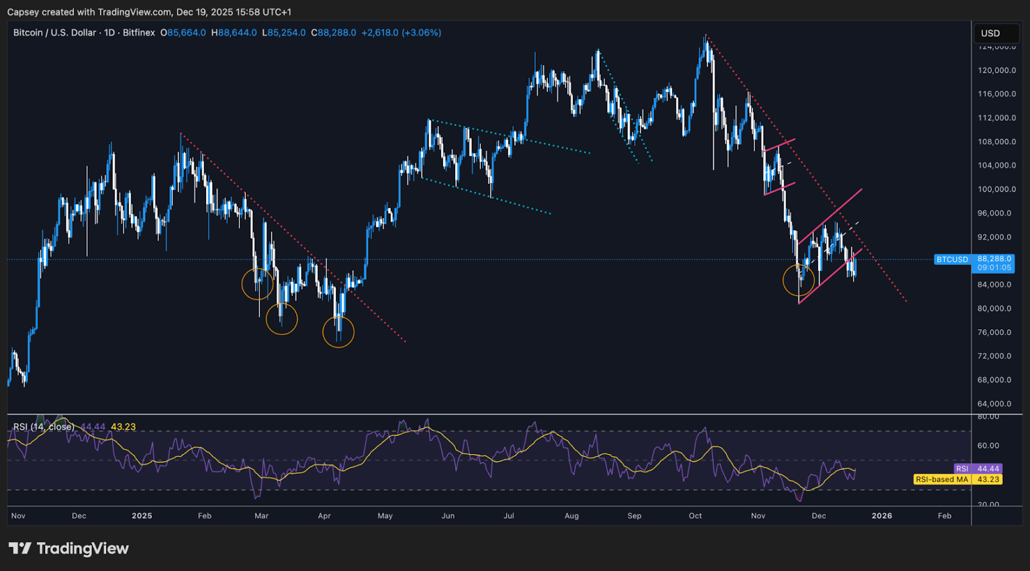
Task: Click the 100,000.0 price scale label
Action: tap(997, 189)
